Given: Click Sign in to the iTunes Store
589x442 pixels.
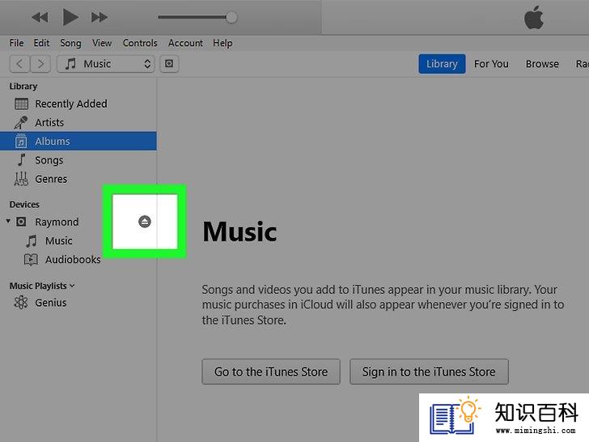Looking at the screenshot, I should coord(429,372).
